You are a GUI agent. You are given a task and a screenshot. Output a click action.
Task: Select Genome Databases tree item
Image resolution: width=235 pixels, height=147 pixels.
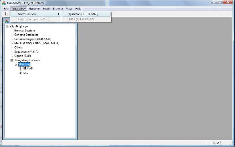(26, 35)
